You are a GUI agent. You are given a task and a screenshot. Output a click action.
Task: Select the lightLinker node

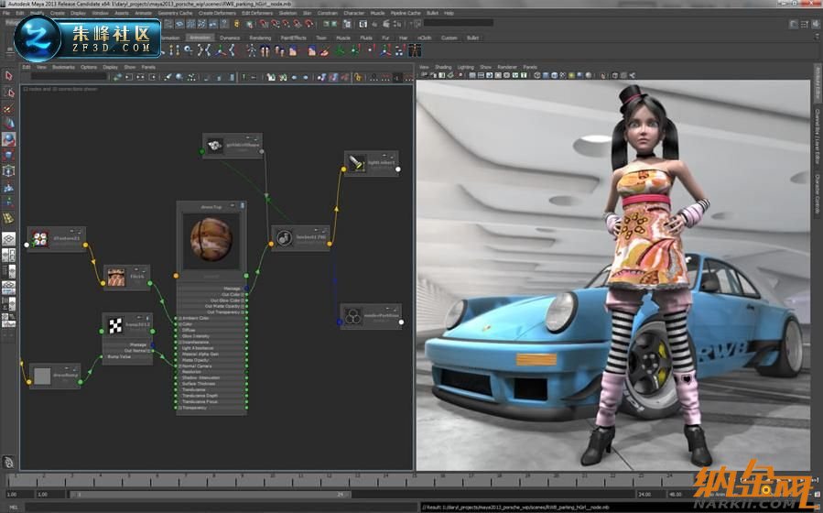point(371,163)
